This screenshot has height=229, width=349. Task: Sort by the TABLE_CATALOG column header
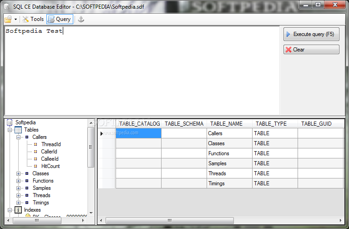138,124
